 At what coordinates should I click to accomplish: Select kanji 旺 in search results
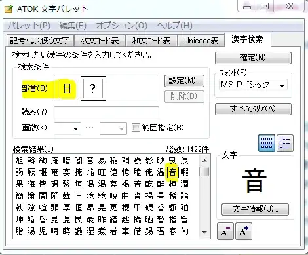[102, 172]
